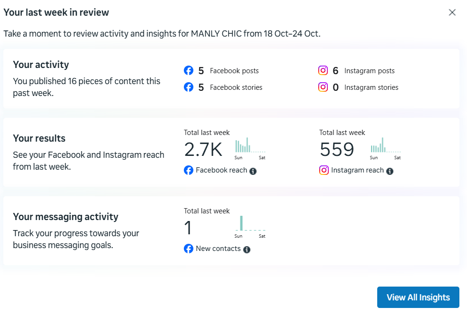Select the Facebook reach bar chart

250,148
